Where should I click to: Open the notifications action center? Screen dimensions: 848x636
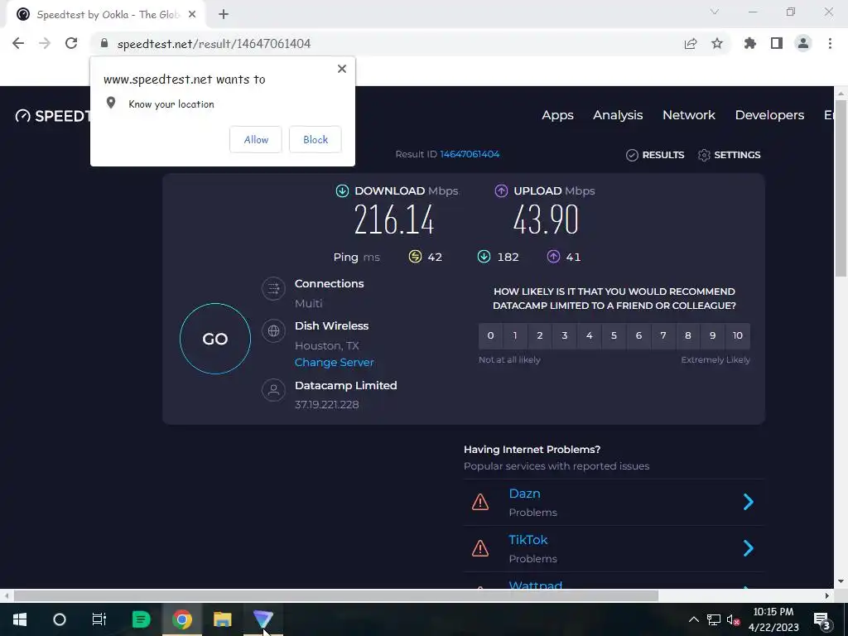tap(822, 619)
